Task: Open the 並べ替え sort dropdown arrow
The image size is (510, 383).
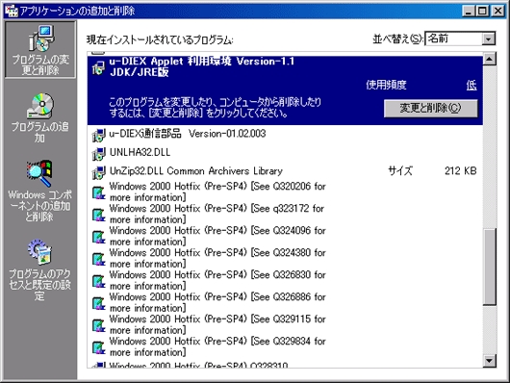Action: tap(488, 39)
